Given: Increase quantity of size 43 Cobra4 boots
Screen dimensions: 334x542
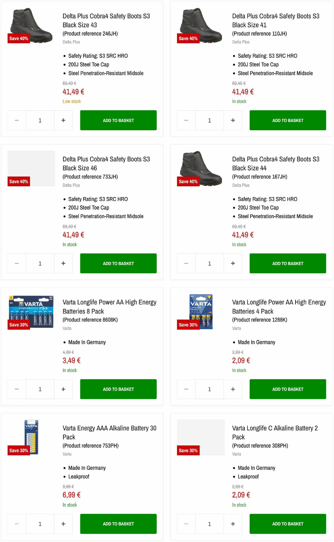Looking at the screenshot, I should [63, 120].
